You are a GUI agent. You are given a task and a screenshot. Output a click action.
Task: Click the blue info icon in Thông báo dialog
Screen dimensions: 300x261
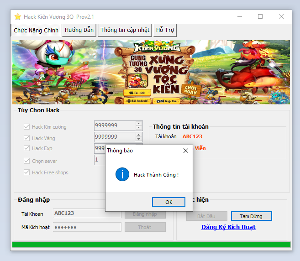pos(122,174)
